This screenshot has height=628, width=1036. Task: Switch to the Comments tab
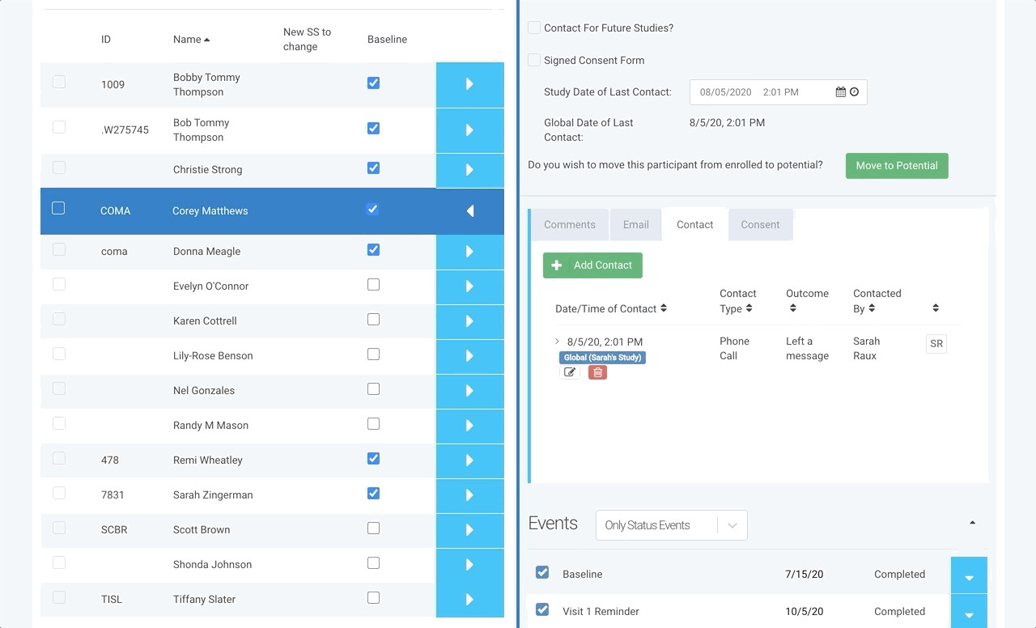[569, 225]
